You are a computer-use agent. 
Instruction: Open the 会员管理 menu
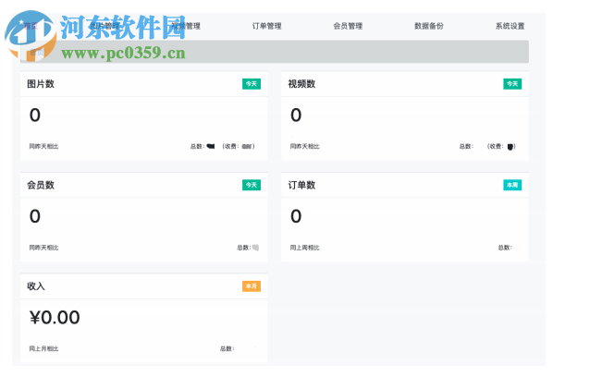pyautogui.click(x=348, y=26)
